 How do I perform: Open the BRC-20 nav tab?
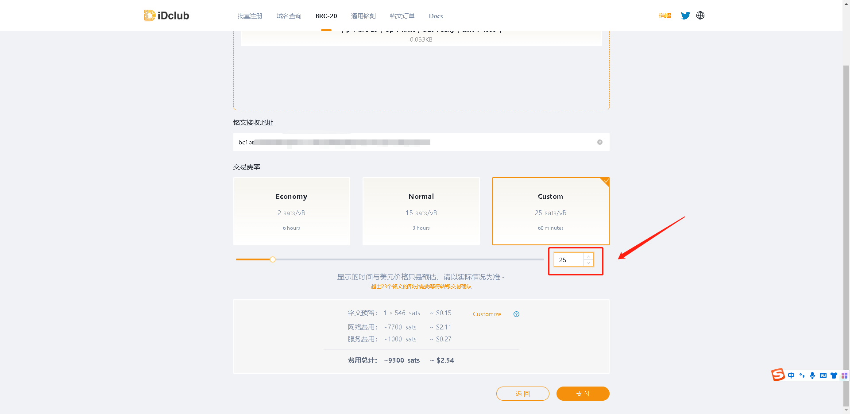pos(326,16)
